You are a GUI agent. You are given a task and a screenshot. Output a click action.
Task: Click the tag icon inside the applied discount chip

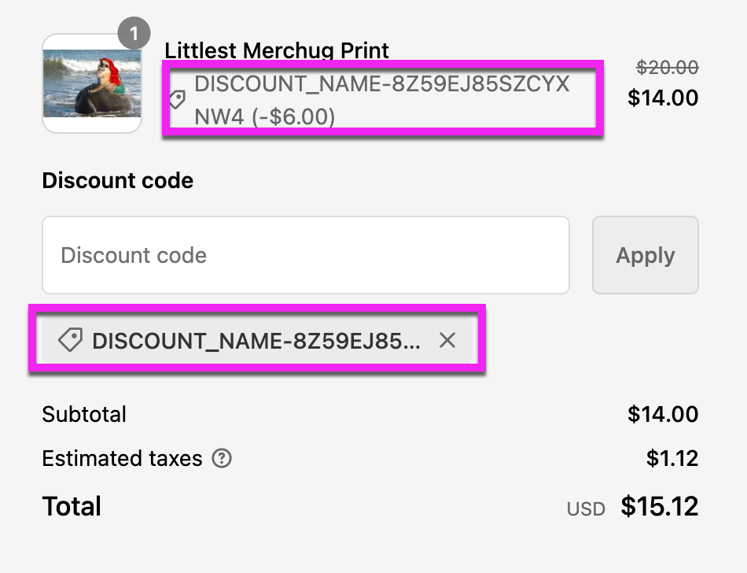point(70,340)
